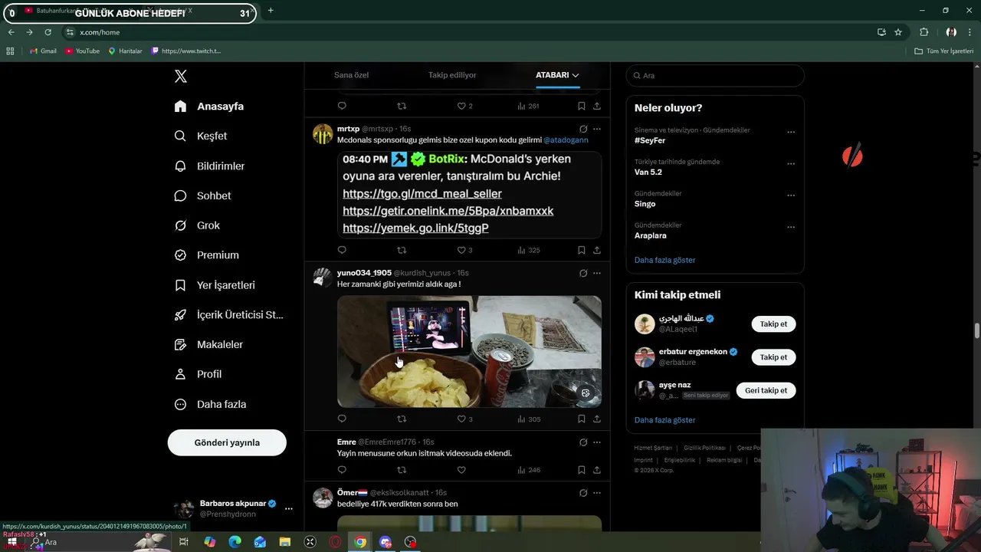Open Microsoft Edge from taskbar

coord(235,542)
